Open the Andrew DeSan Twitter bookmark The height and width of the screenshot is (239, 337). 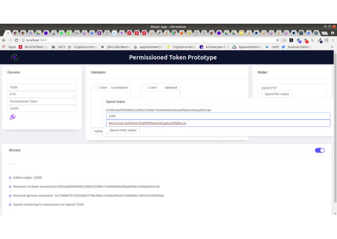pyautogui.click(x=296, y=47)
